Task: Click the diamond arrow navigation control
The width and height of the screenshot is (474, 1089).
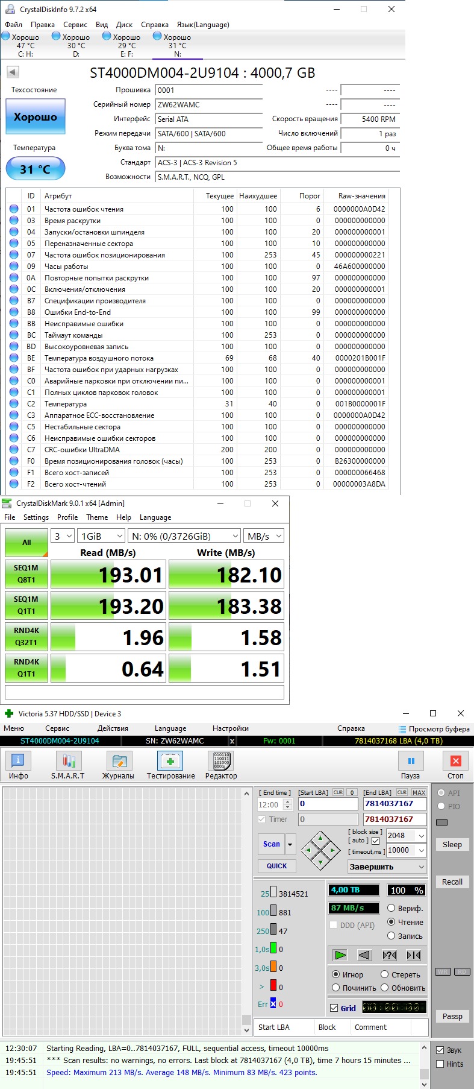Action: click(x=320, y=850)
